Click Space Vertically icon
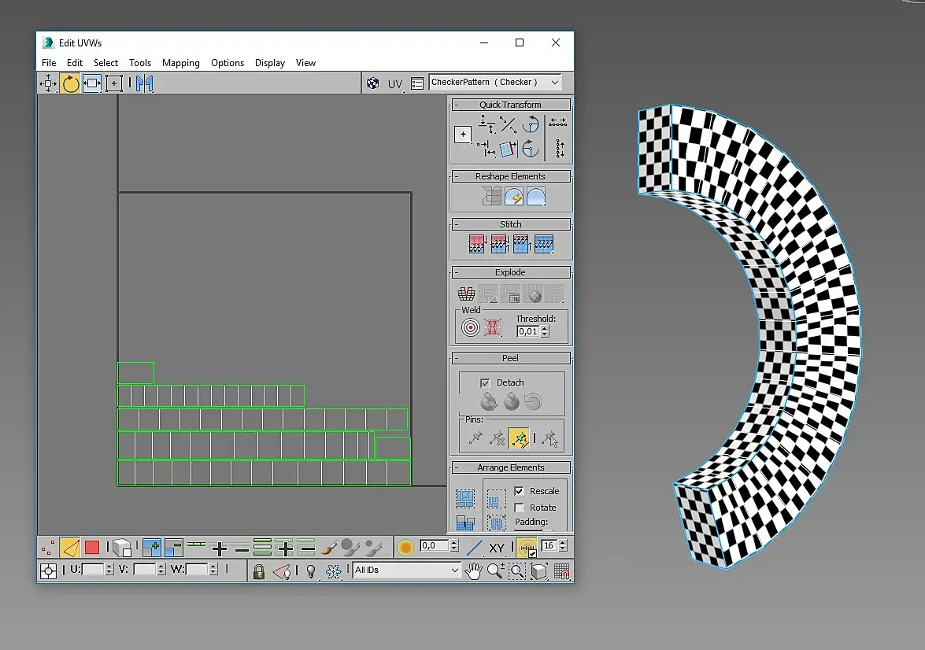925x650 pixels. coord(560,149)
